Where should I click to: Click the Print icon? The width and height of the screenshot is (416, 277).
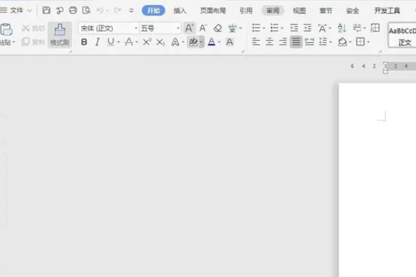73,10
